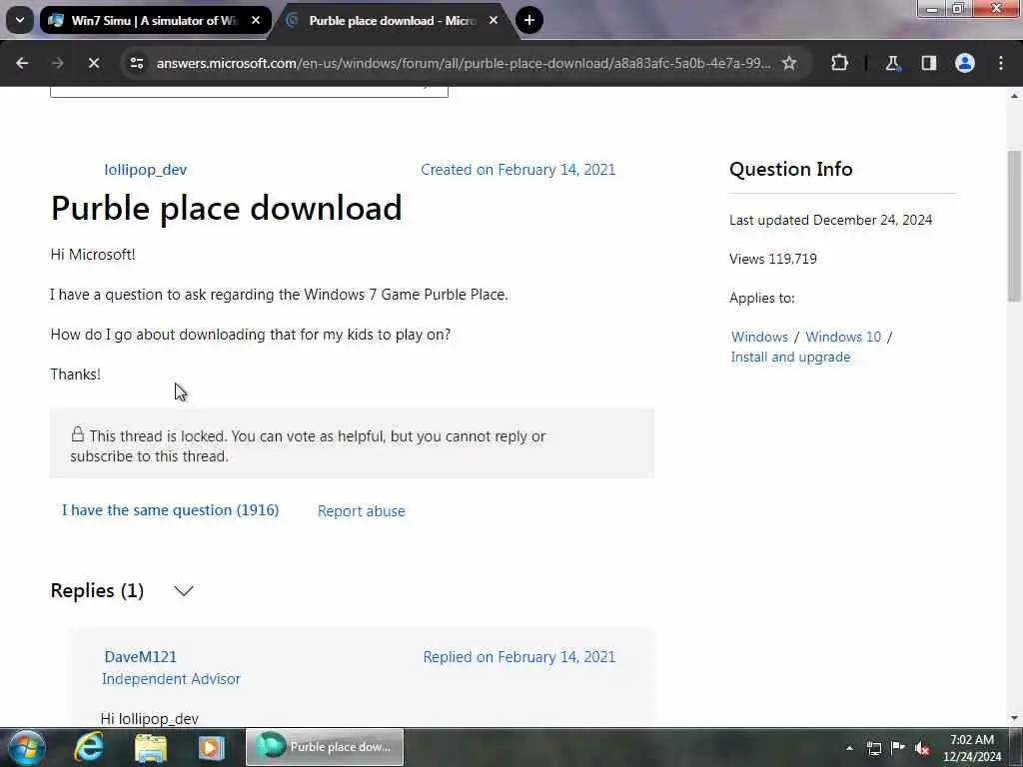Click the partially visible search box at top
The height and width of the screenshot is (767, 1023).
pyautogui.click(x=249, y=91)
